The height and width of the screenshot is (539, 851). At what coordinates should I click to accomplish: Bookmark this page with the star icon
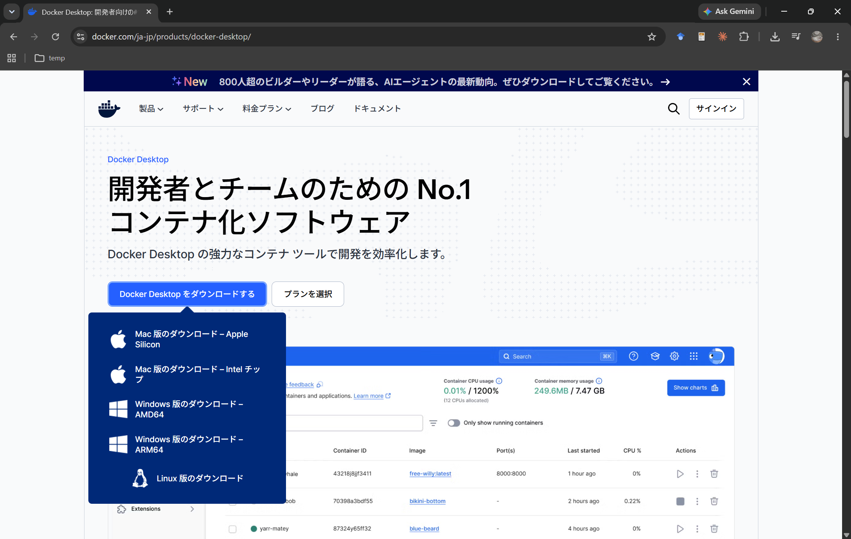click(651, 37)
